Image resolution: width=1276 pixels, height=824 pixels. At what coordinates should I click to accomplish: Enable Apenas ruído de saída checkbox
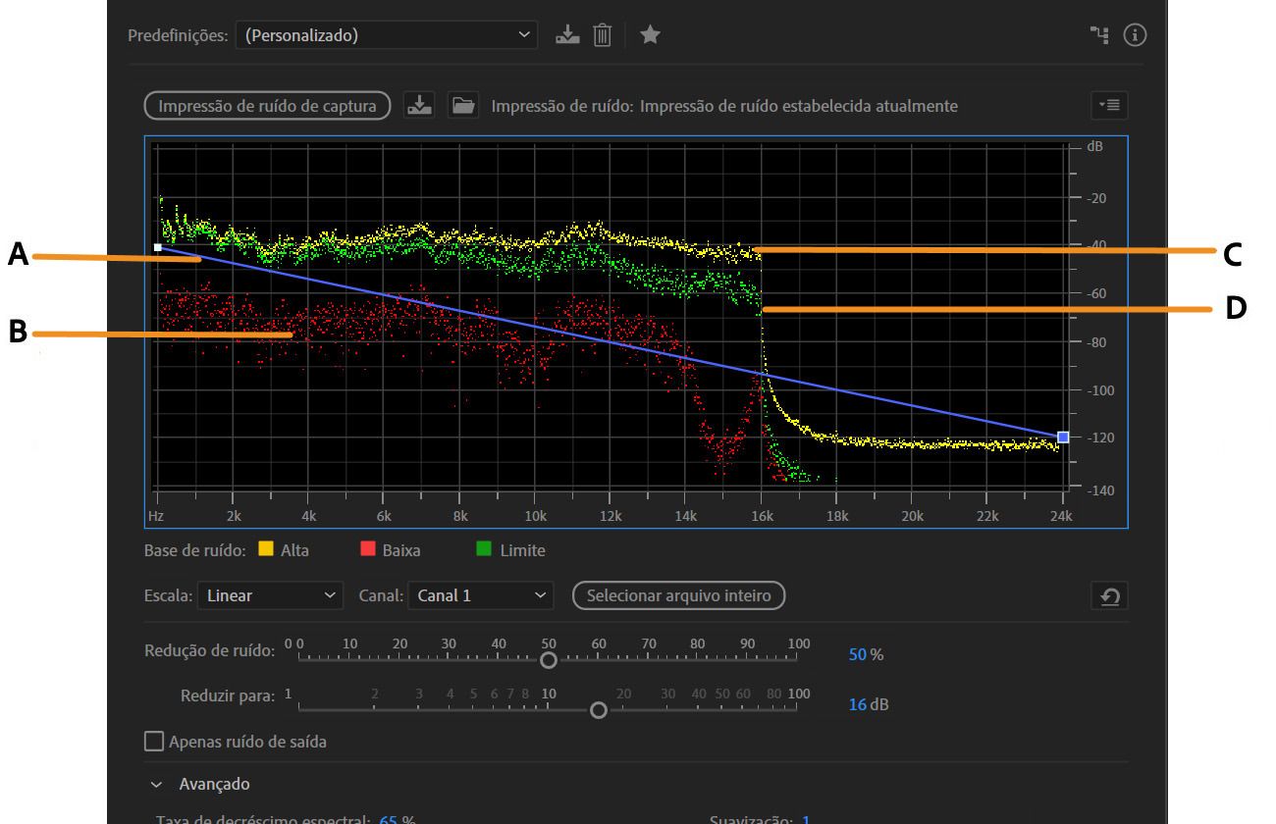pyautogui.click(x=154, y=742)
